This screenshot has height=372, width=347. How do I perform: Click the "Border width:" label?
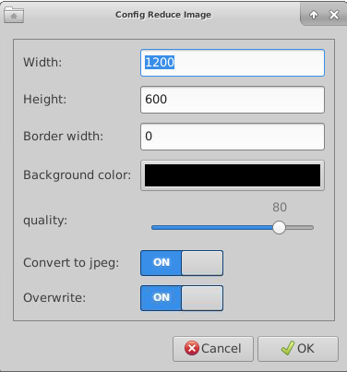[64, 137]
